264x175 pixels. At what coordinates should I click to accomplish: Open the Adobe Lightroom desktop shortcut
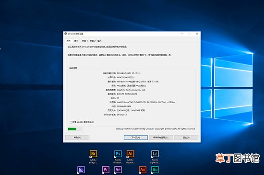155,157
